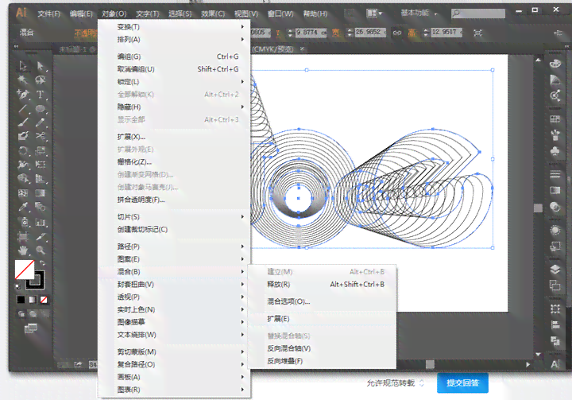Click the search field in the top bar
This screenshot has width=572, height=400.
478,14
